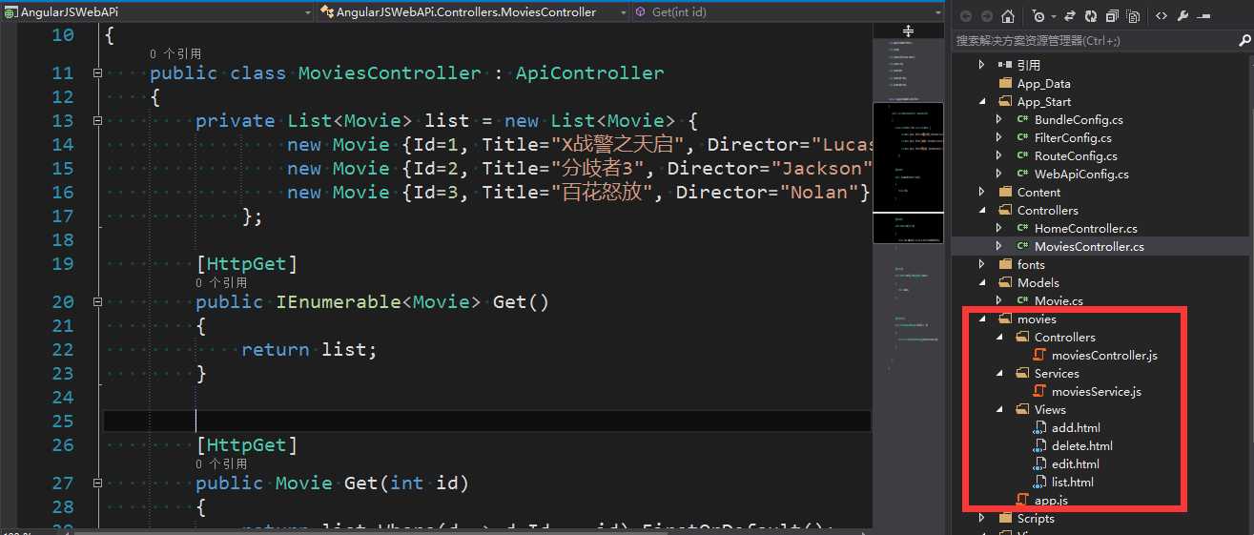Screen dimensions: 1254x535
Task: Open WebApiConfig.cs in the tree
Action: coord(1081,174)
